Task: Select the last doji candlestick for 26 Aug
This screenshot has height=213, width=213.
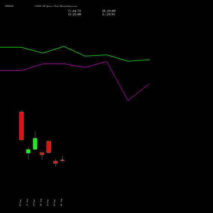Action: pyautogui.click(x=62, y=160)
